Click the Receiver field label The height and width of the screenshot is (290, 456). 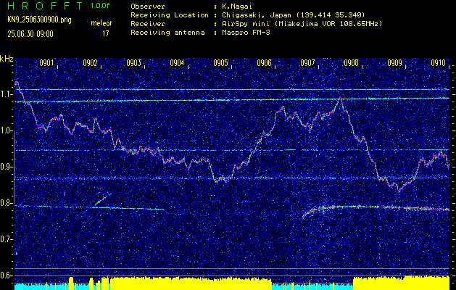[148, 24]
